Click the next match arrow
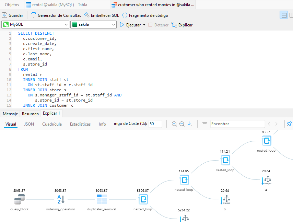The height and width of the screenshot is (222, 293). pyautogui.click(x=277, y=124)
